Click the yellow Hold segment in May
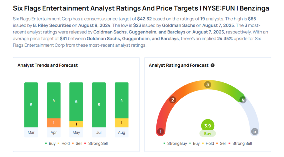Viewport: 284px width, 157px height. click(76, 124)
